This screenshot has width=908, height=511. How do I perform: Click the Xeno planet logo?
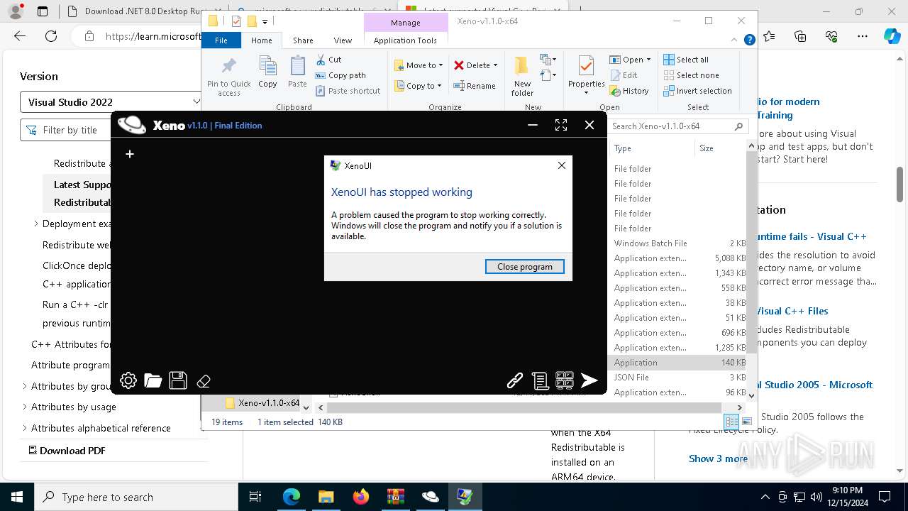point(132,125)
